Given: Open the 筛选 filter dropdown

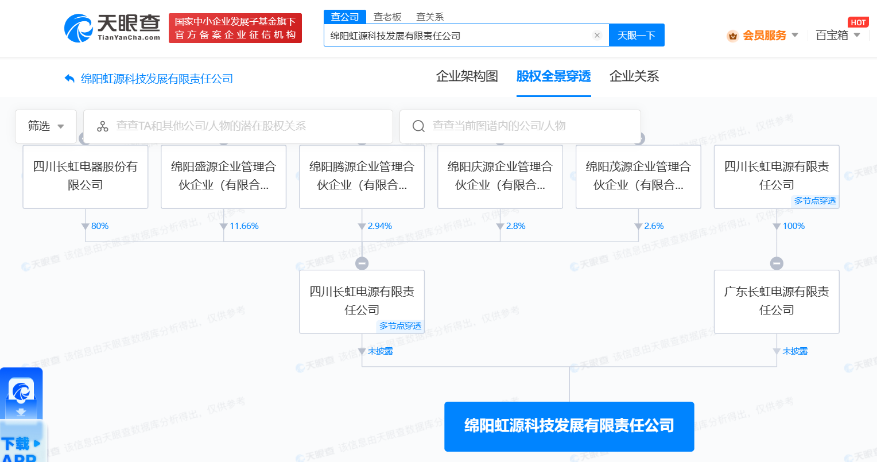Looking at the screenshot, I should tap(46, 126).
